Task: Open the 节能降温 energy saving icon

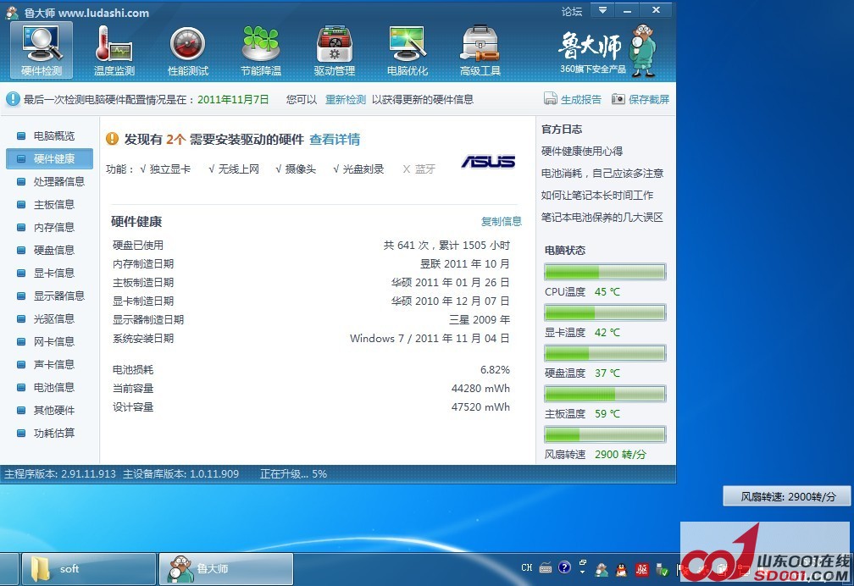Action: click(260, 42)
